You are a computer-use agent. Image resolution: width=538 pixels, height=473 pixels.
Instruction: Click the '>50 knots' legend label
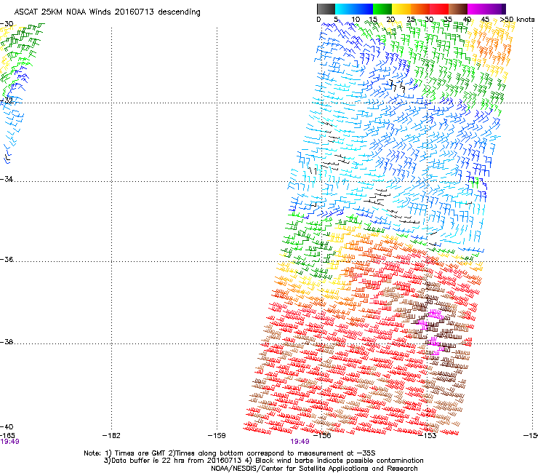click(517, 19)
